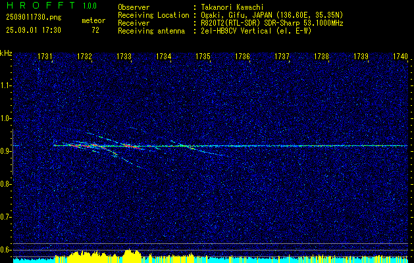Viewport: 414px width, 263px height.
Task: Click the 2el-HB9CV Vertical antenna text
Action: click(256, 31)
